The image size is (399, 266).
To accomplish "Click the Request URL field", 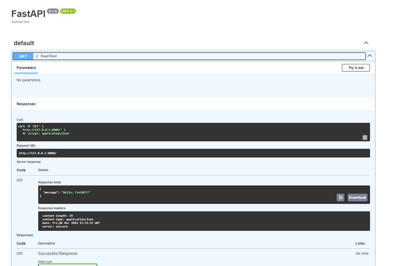I will (193, 153).
